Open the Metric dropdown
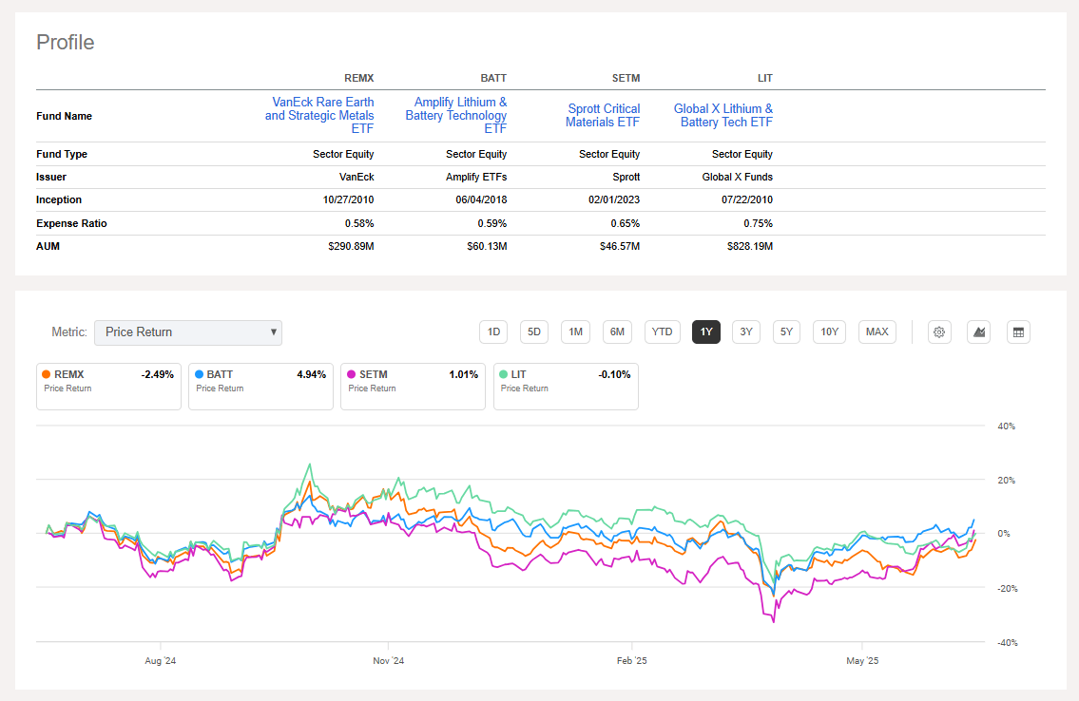Screen dimensions: 1079x701 point(187,332)
